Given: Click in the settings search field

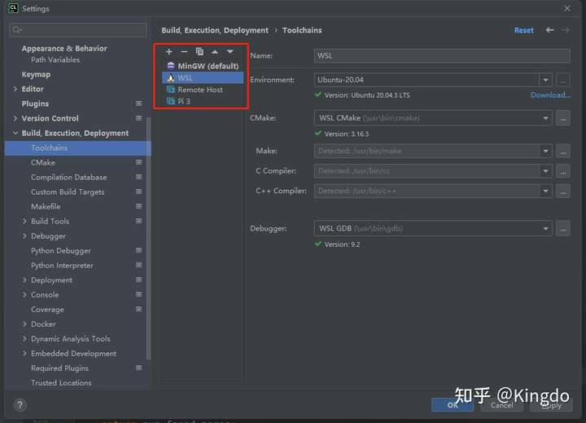Looking at the screenshot, I should [78, 30].
